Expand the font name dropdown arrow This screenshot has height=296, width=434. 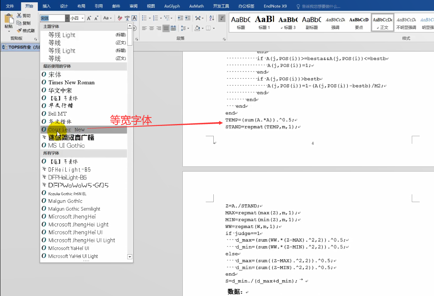click(67, 18)
